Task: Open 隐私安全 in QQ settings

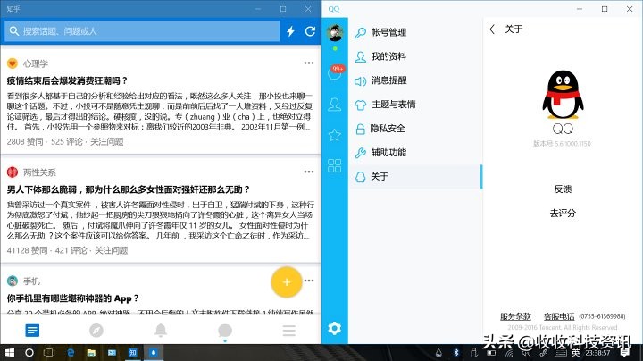Action: (415, 129)
